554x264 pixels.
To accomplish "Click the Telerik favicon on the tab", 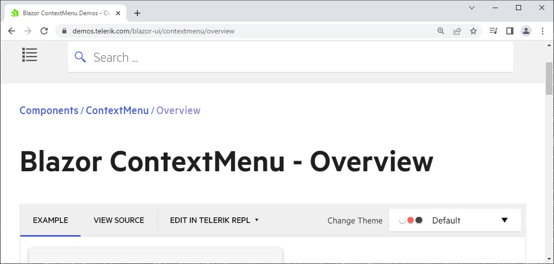I will point(15,14).
